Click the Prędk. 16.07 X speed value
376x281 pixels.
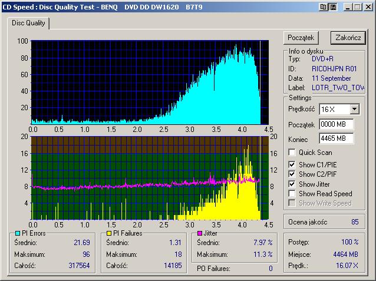tap(347, 266)
